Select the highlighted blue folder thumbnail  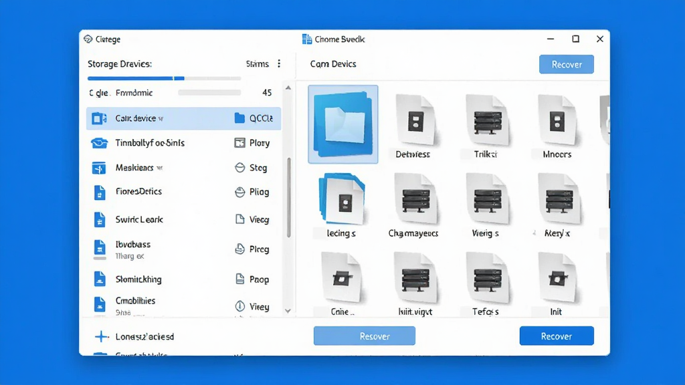tap(343, 124)
